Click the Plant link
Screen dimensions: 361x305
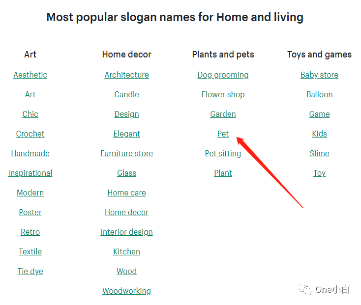pos(223,173)
